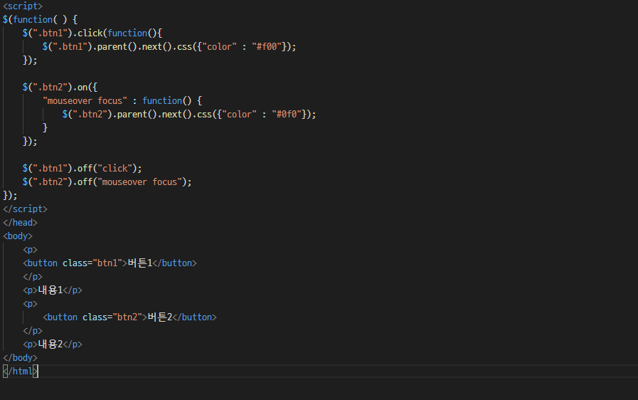Click the $(".btn2").off("mouseover focus"); line
Image resolution: width=638 pixels, height=400 pixels.
click(x=107, y=181)
